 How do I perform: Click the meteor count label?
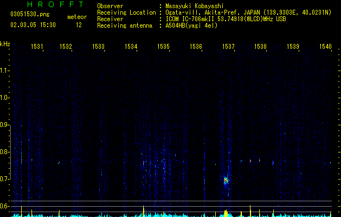pos(77,17)
